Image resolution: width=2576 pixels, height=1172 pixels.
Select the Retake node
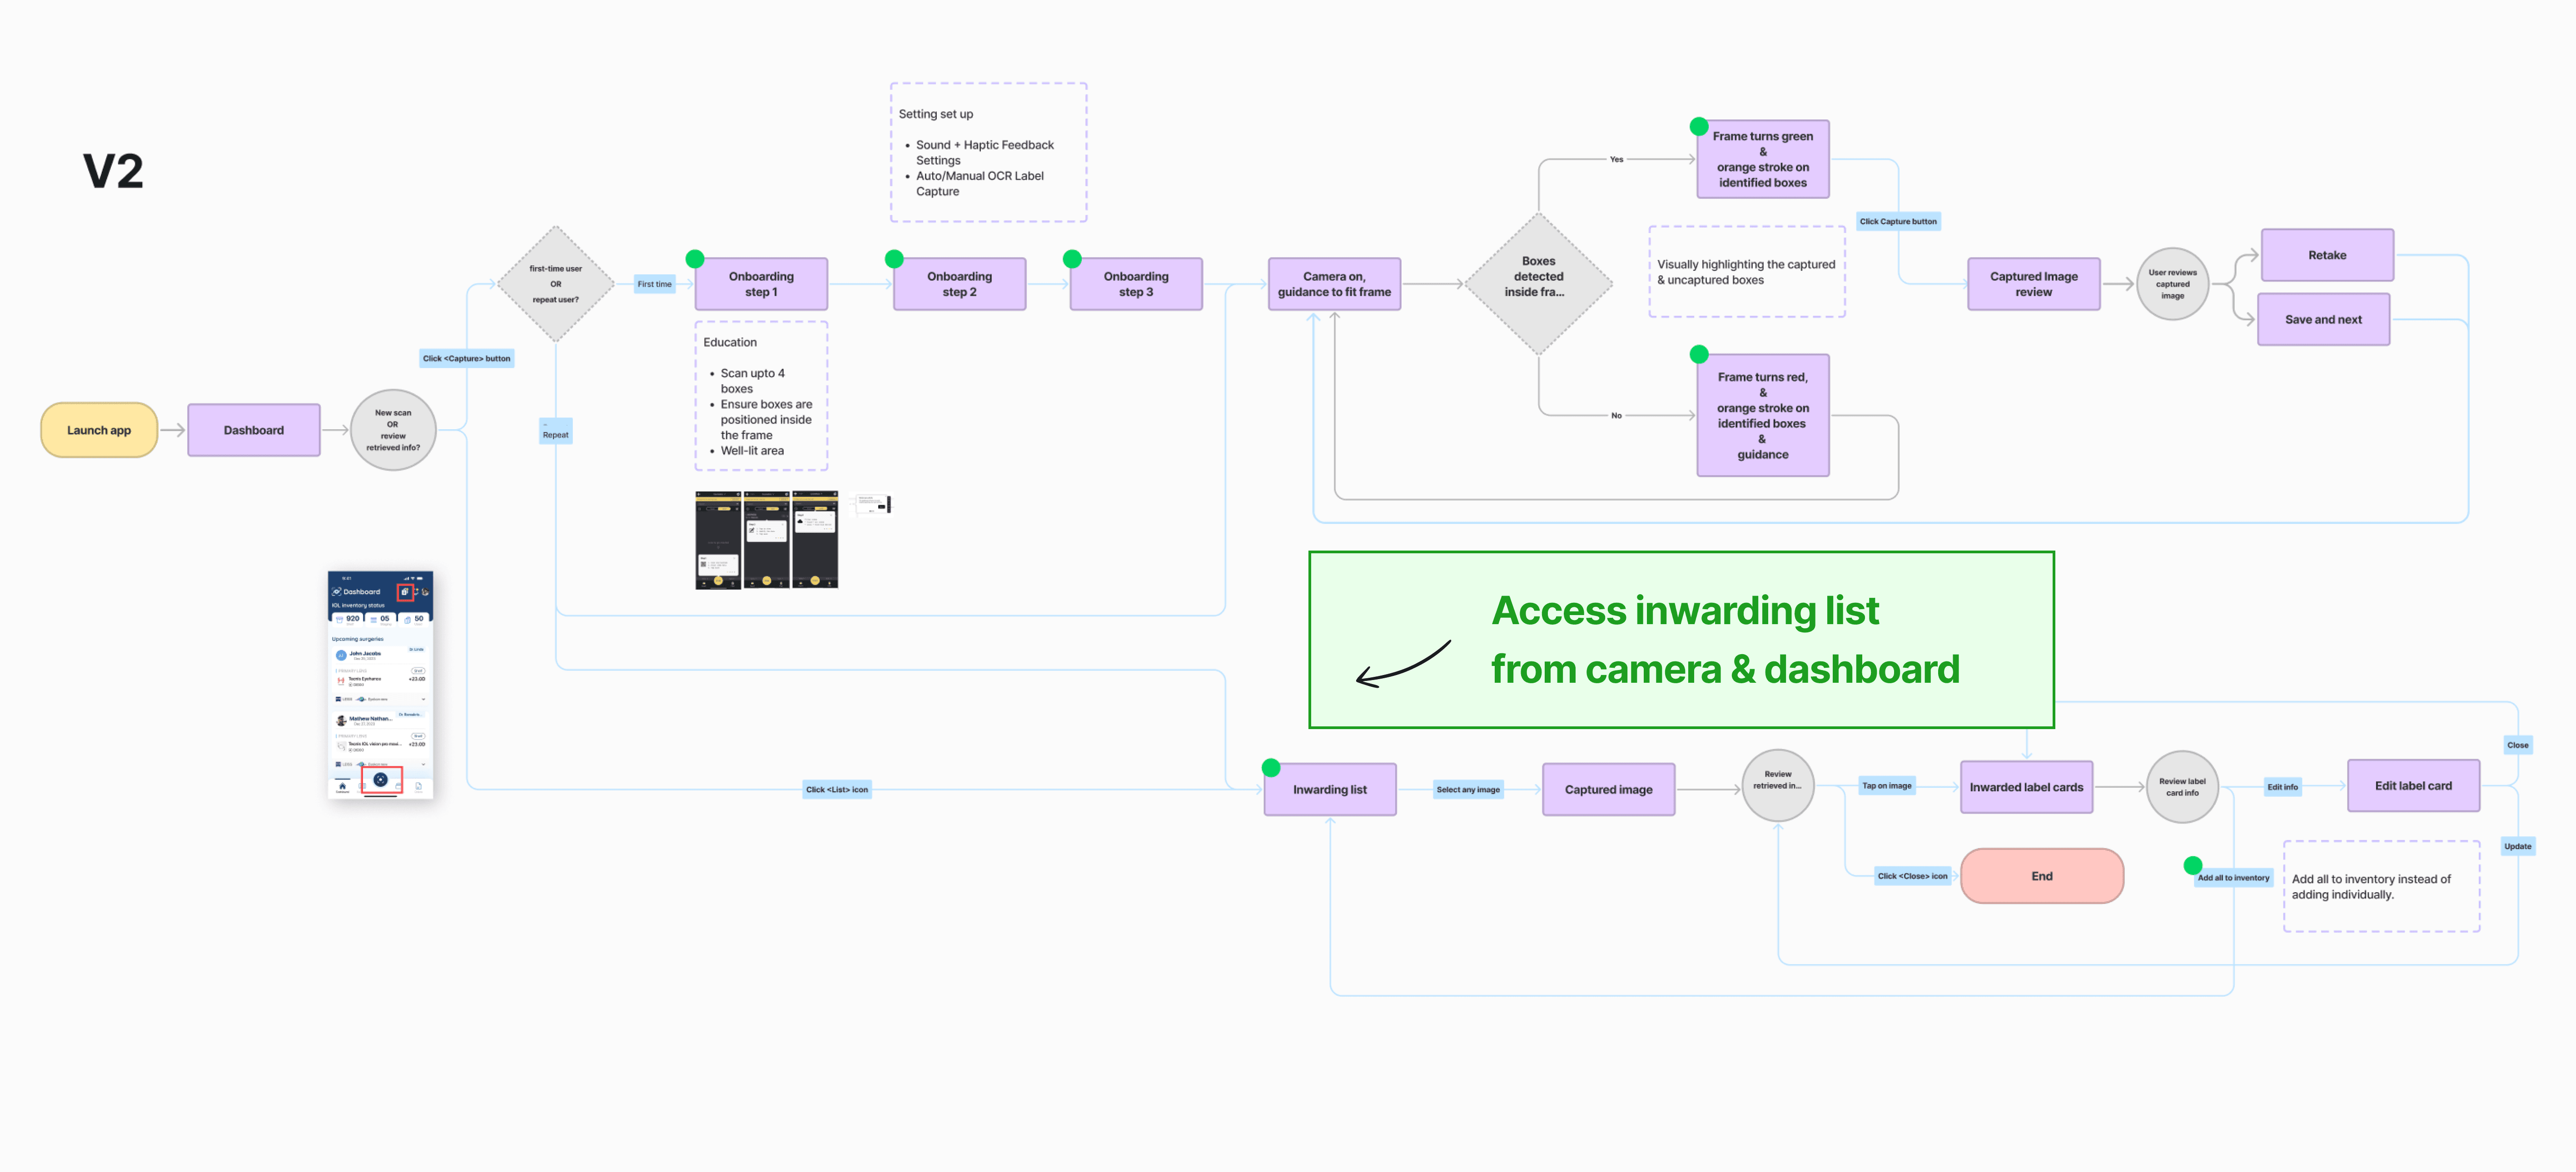(2327, 255)
